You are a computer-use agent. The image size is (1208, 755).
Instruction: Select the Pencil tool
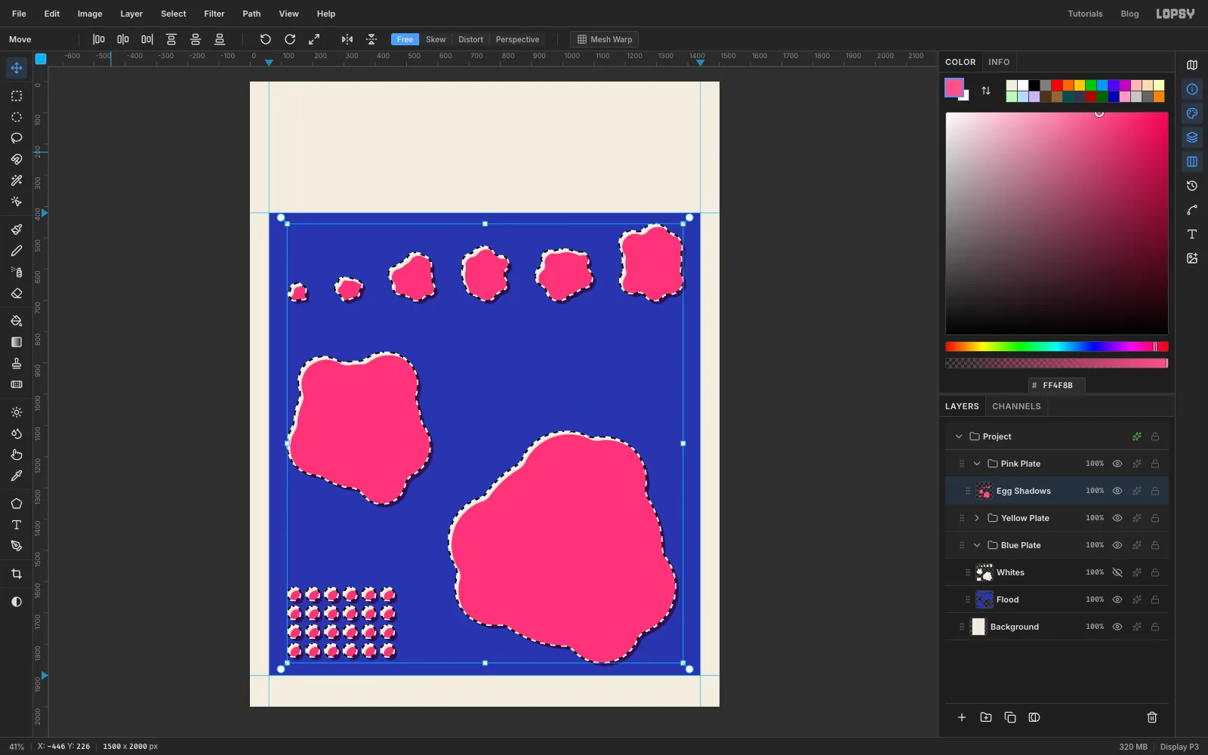[17, 251]
